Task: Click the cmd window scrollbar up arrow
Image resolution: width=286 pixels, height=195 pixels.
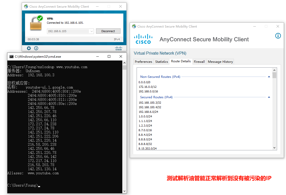Action: (x=124, y=63)
